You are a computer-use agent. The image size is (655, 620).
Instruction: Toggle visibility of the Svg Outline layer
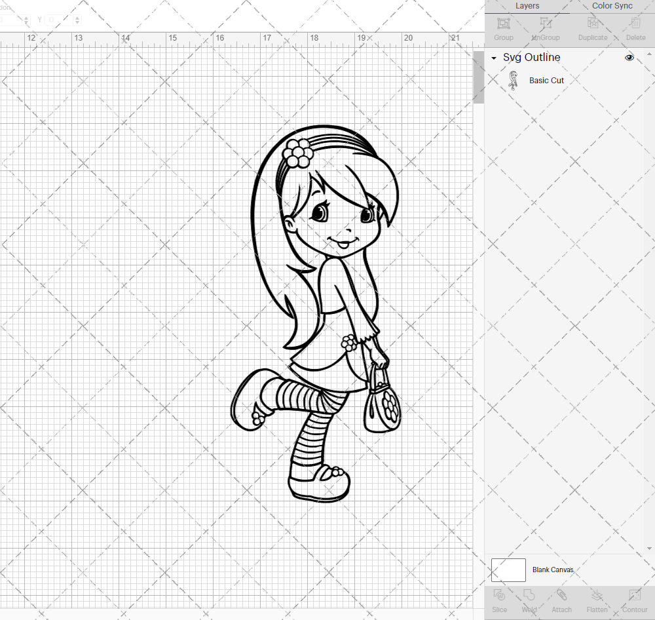[x=629, y=57]
